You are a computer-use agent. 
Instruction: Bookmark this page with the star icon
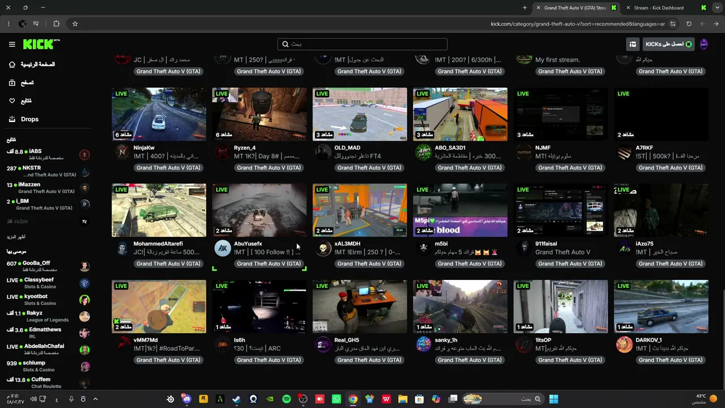click(x=75, y=24)
